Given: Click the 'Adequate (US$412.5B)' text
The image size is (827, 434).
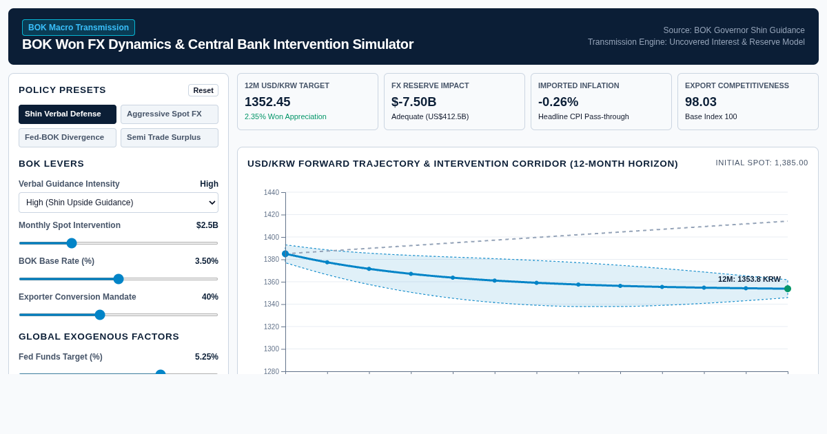Looking at the screenshot, I should [x=430, y=116].
